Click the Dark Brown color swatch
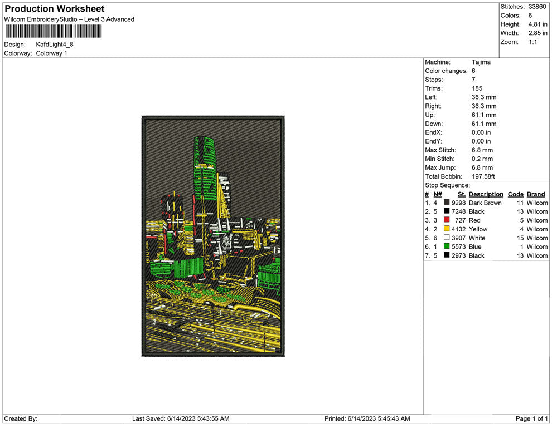 coord(447,203)
